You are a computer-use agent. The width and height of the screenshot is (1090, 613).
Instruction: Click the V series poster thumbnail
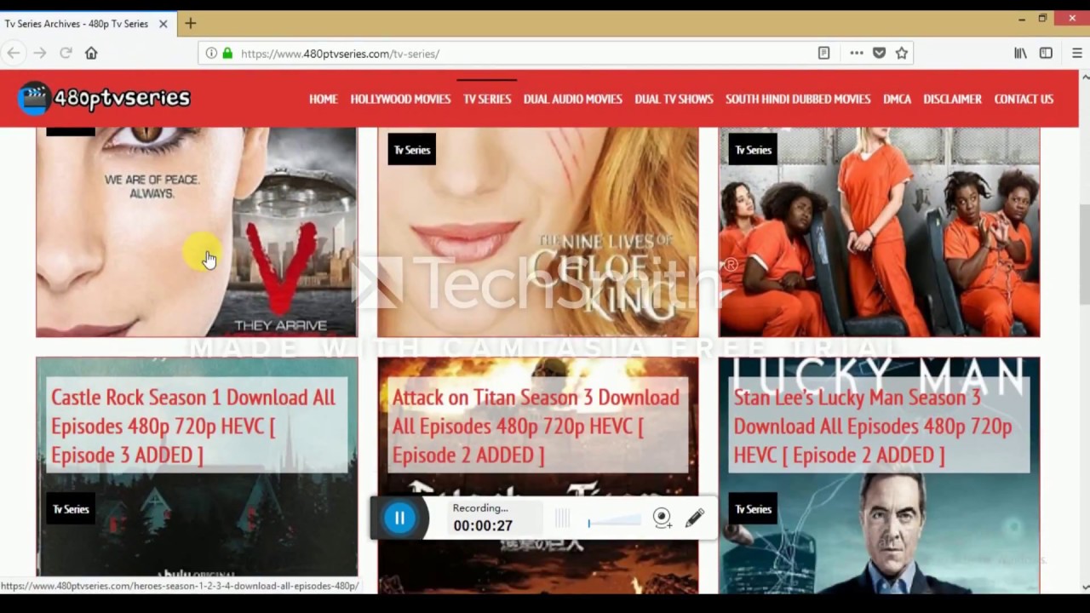point(197,232)
